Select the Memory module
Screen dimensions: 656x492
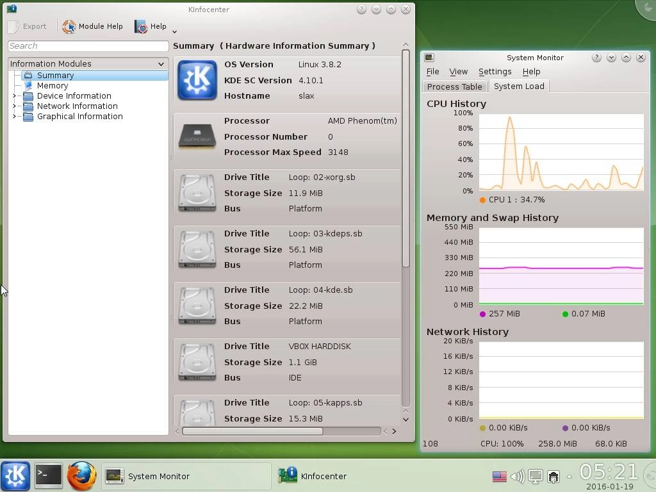click(53, 86)
